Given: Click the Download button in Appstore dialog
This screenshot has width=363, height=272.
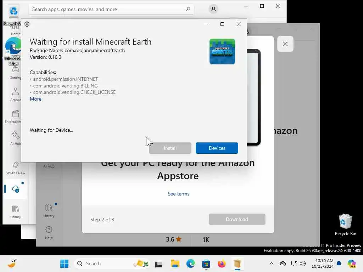Looking at the screenshot, I should pyautogui.click(x=237, y=219).
